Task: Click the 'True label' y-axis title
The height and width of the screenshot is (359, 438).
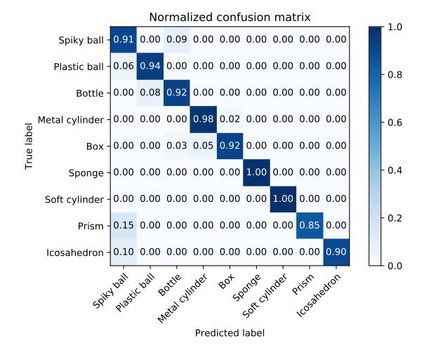Action: pyautogui.click(x=29, y=146)
